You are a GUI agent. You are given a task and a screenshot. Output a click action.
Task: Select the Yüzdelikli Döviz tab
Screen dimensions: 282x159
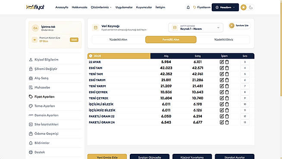click(223, 40)
